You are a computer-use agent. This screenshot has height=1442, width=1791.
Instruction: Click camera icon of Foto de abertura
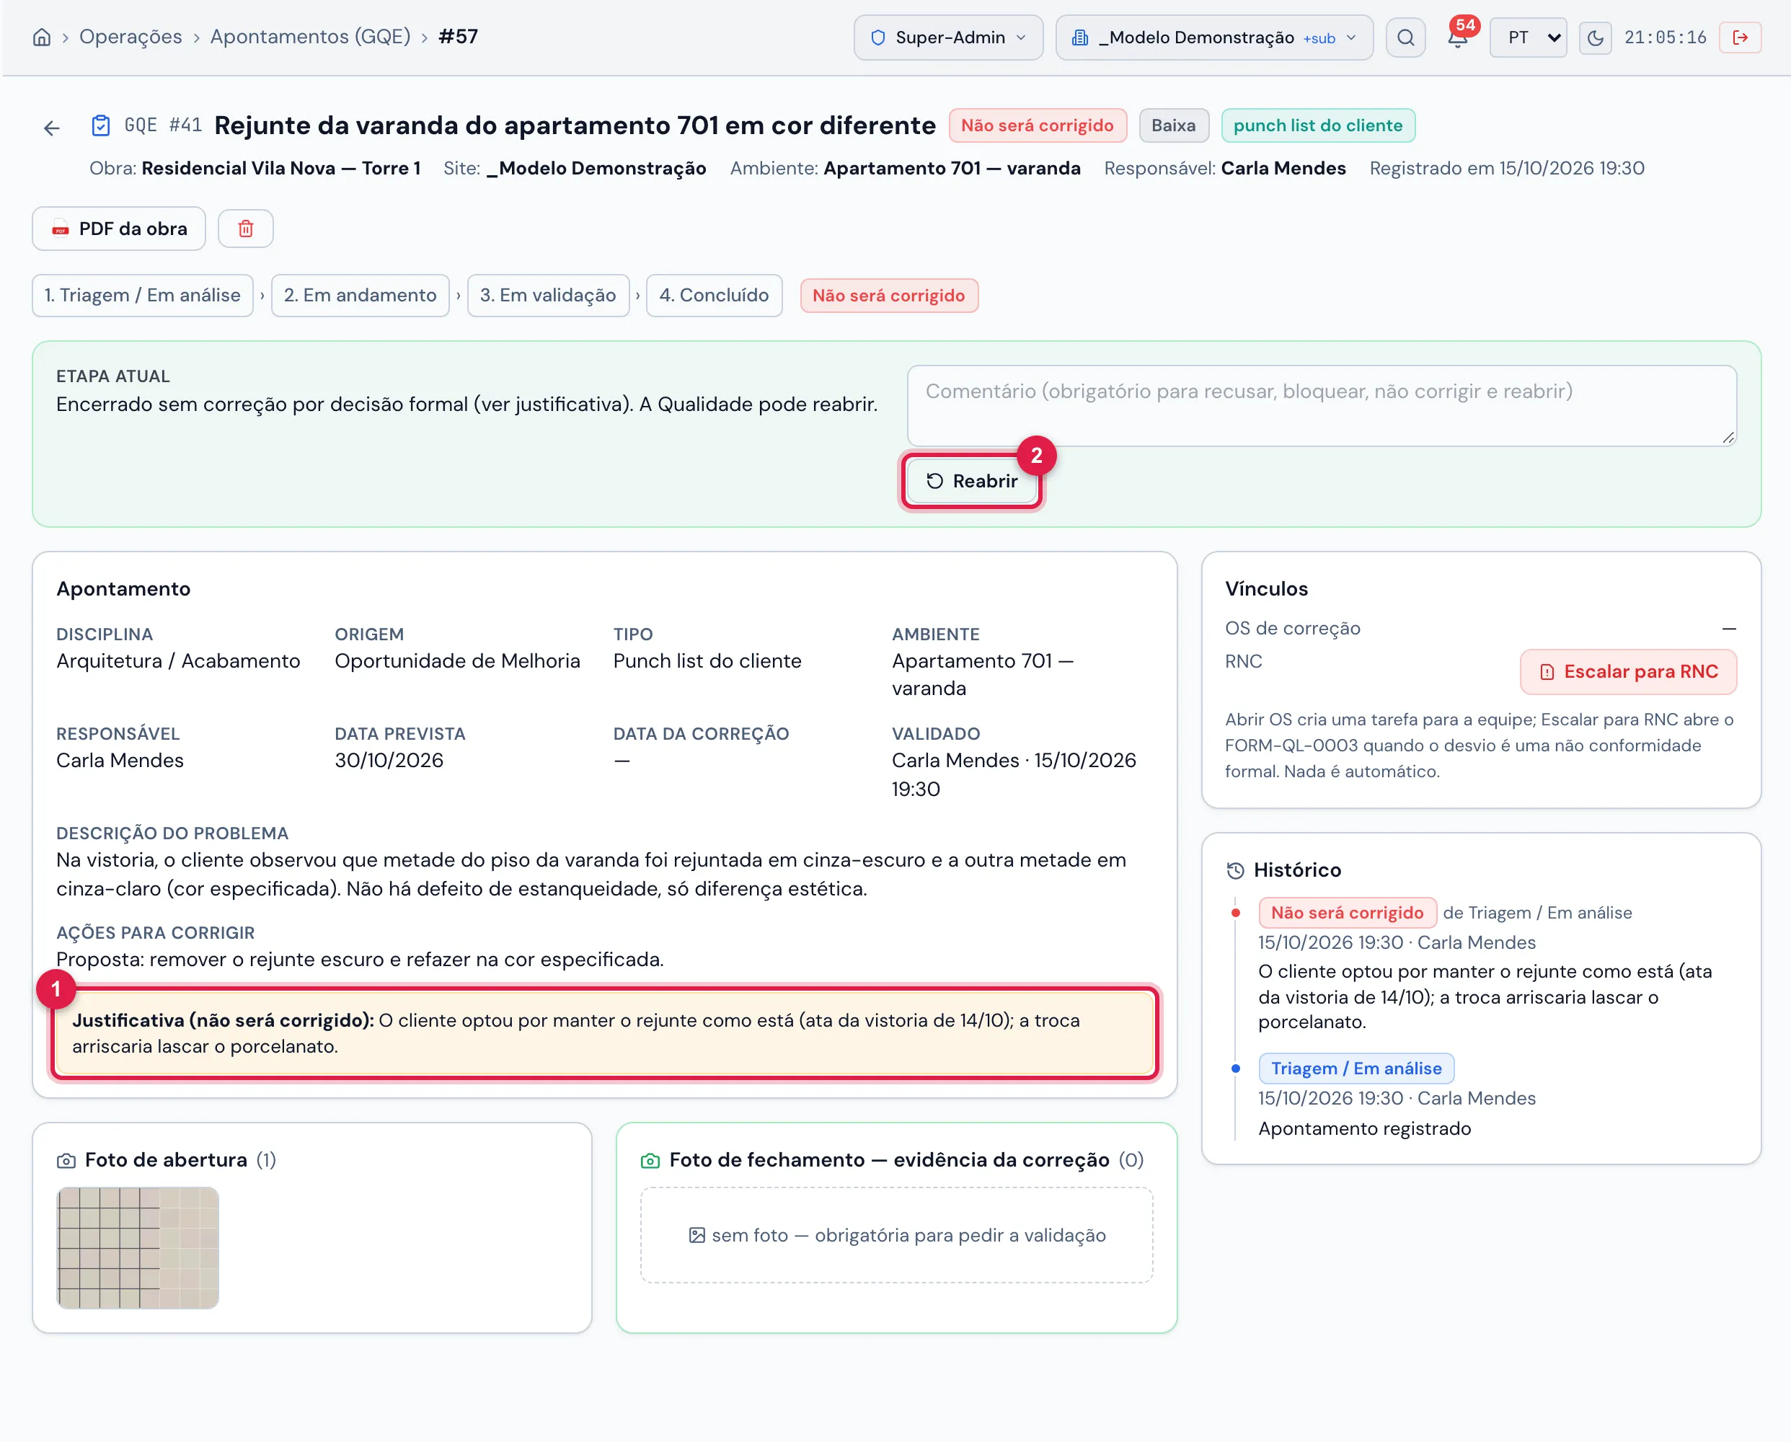tap(66, 1160)
